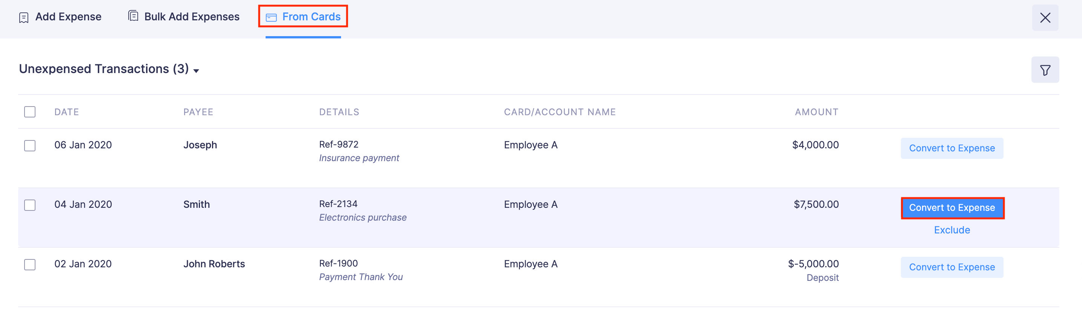Open details for Ref-1900 Payment Thank You
Screen dimensions: 1082x317
361,270
